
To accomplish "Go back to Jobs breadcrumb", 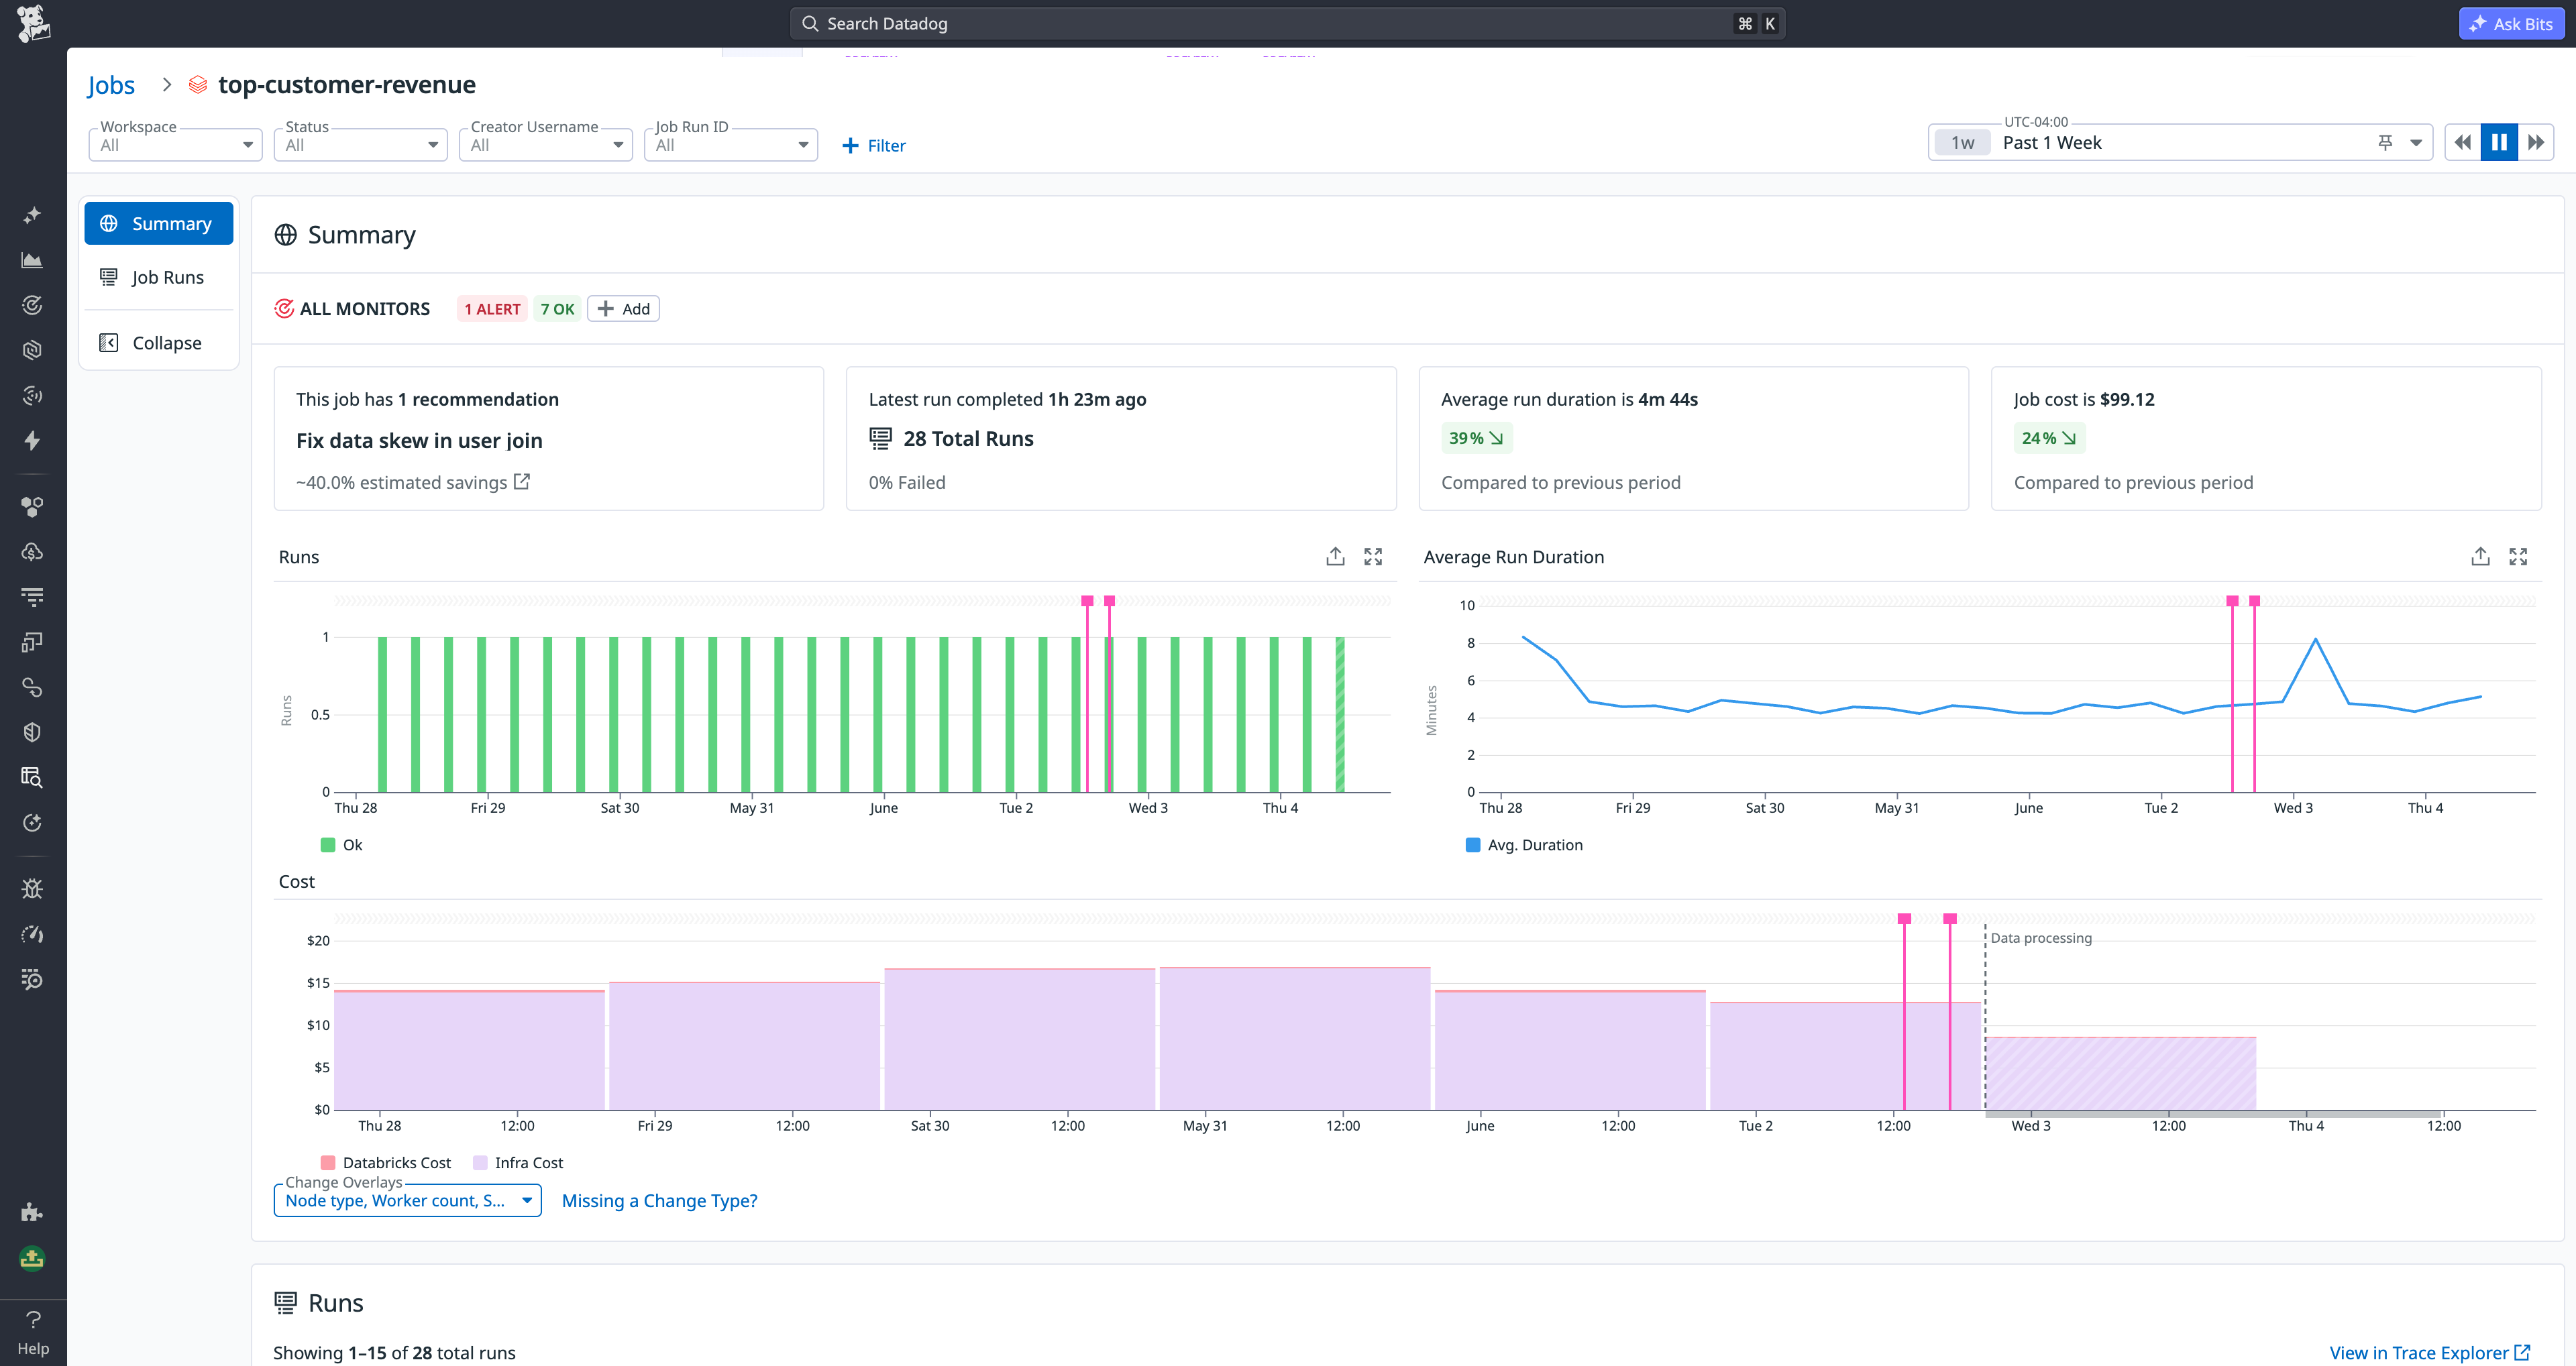I will click(111, 85).
